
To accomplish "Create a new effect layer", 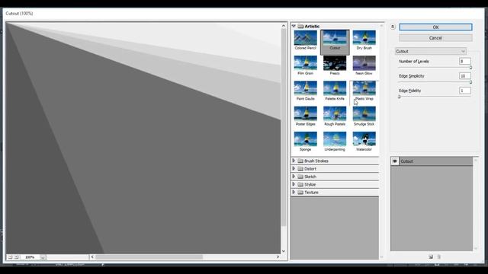I will (431, 257).
